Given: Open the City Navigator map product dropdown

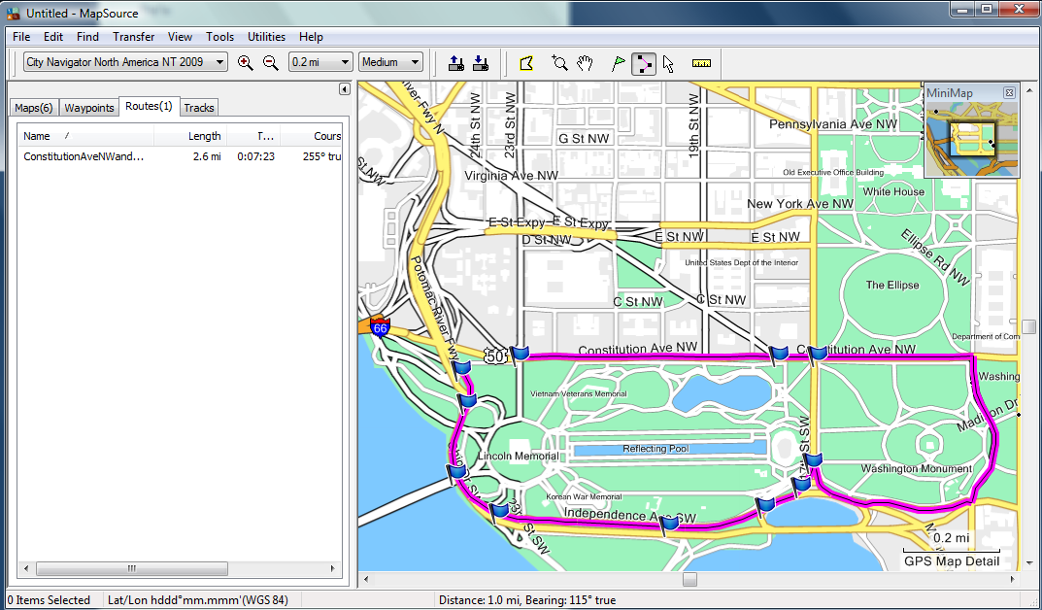Looking at the screenshot, I should 125,62.
